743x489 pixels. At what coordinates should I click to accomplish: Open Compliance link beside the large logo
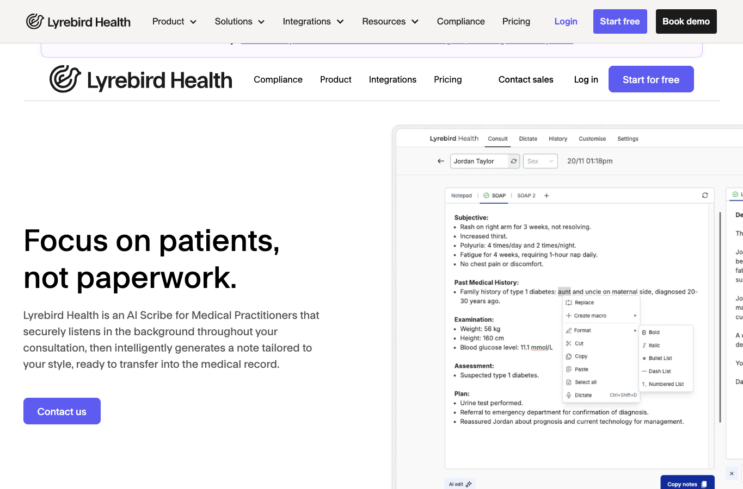278,79
